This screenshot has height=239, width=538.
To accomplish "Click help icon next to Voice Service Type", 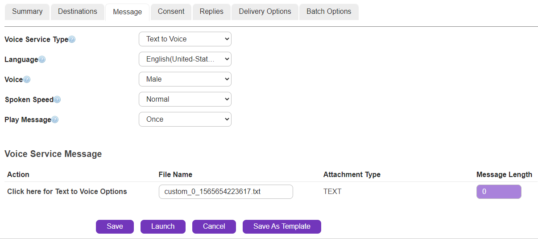I will (x=72, y=39).
